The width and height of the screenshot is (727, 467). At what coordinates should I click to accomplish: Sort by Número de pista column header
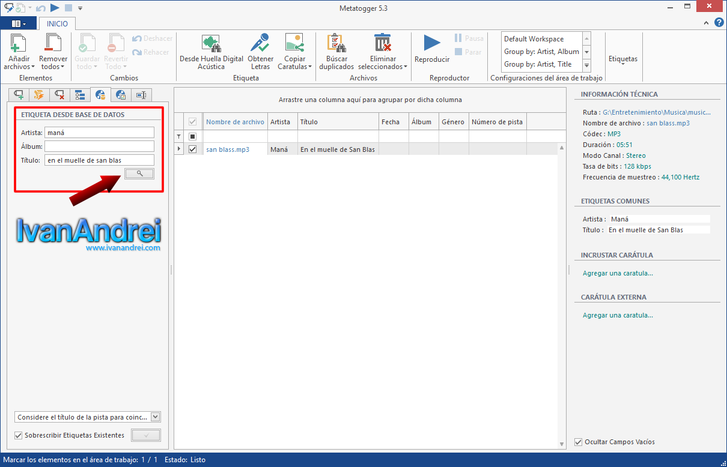point(497,122)
